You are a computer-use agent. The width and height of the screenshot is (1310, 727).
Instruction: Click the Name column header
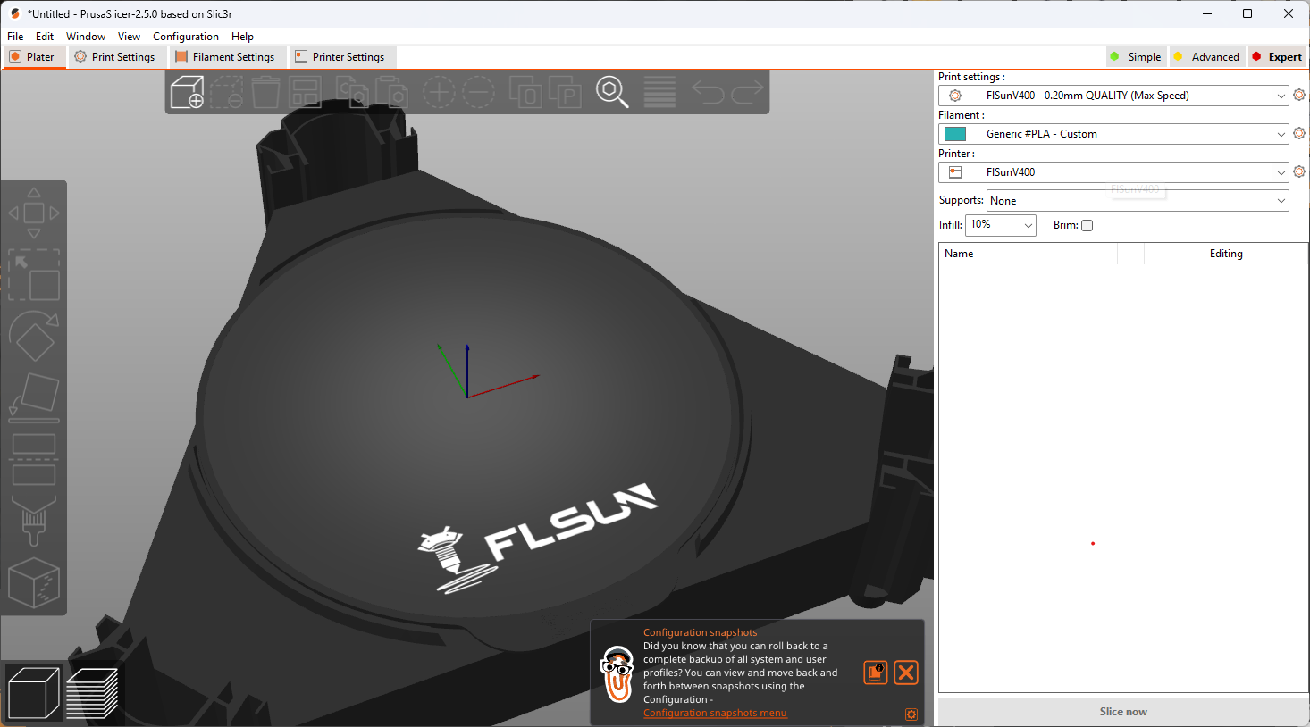coord(1028,254)
